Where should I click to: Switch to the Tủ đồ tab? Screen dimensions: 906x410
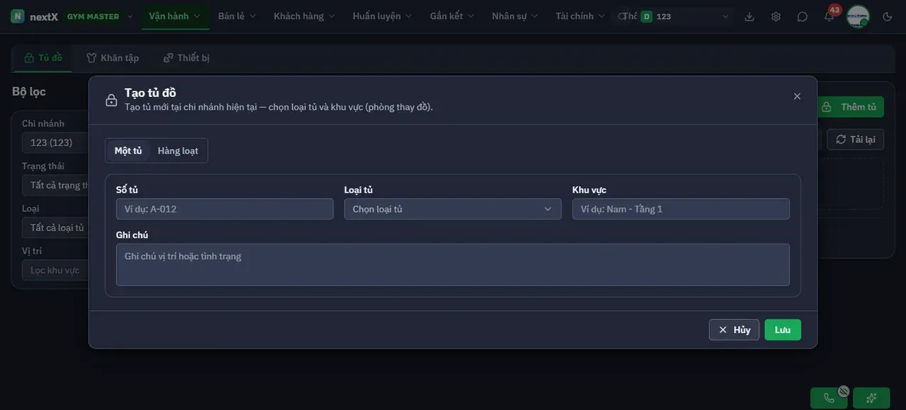pos(43,58)
